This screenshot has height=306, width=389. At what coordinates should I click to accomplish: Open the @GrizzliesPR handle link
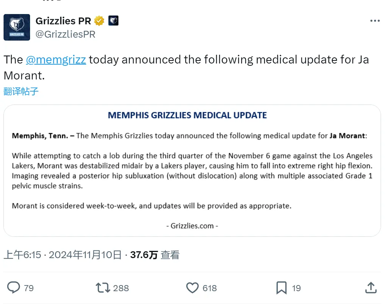(65, 34)
